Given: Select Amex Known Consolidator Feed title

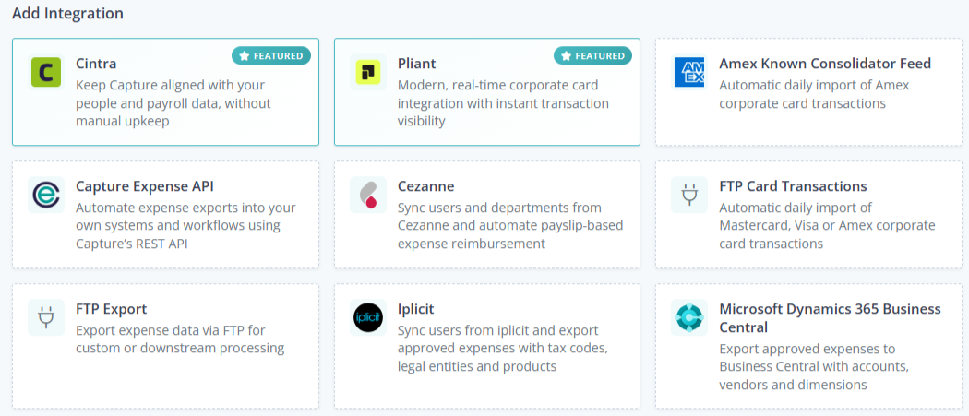Looking at the screenshot, I should coord(825,64).
